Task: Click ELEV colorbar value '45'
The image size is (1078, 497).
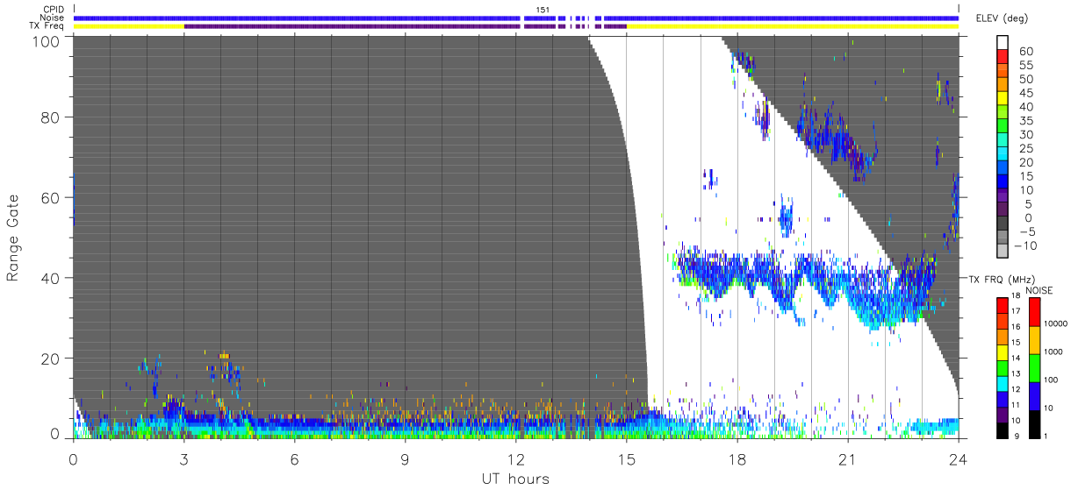Action: pos(1026,93)
